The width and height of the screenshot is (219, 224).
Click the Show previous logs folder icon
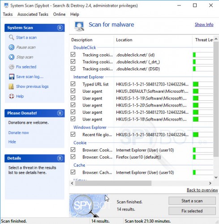tap(12, 86)
